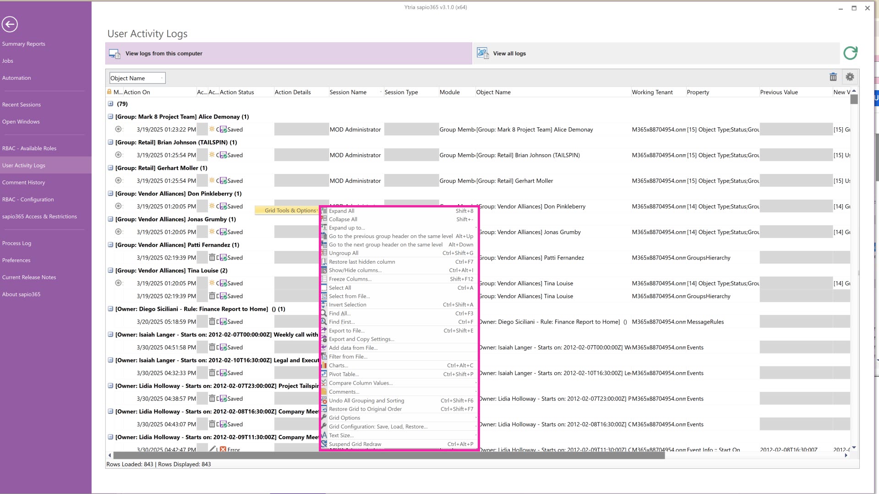Select radio circle in Alice Demonay row

pos(118,130)
